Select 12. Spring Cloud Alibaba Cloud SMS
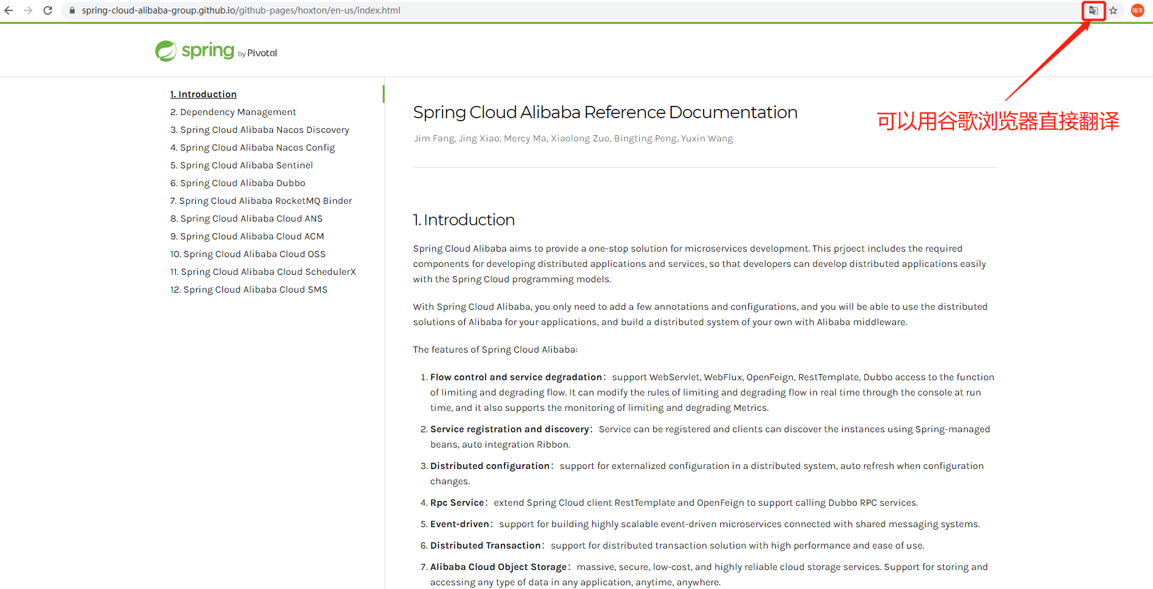 249,290
